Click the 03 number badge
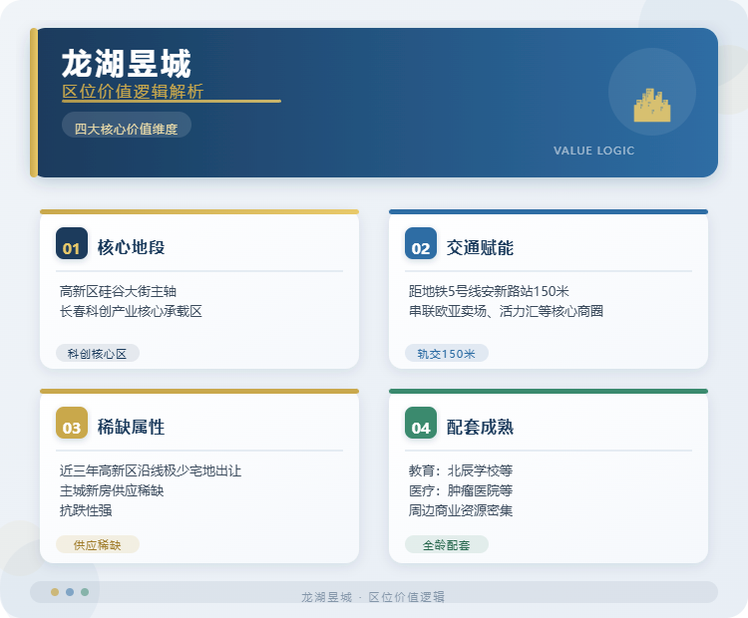Image resolution: width=748 pixels, height=618 pixels. click(x=72, y=423)
